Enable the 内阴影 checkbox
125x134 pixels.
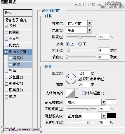tap(6, 33)
